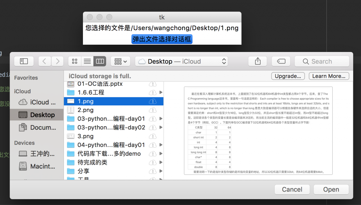Click the Edit Tags toolbar icon
The height and width of the screenshot is (205, 361).
click(x=281, y=61)
